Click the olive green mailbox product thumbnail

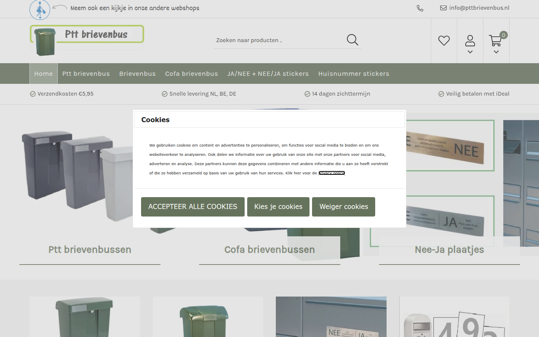click(x=208, y=317)
